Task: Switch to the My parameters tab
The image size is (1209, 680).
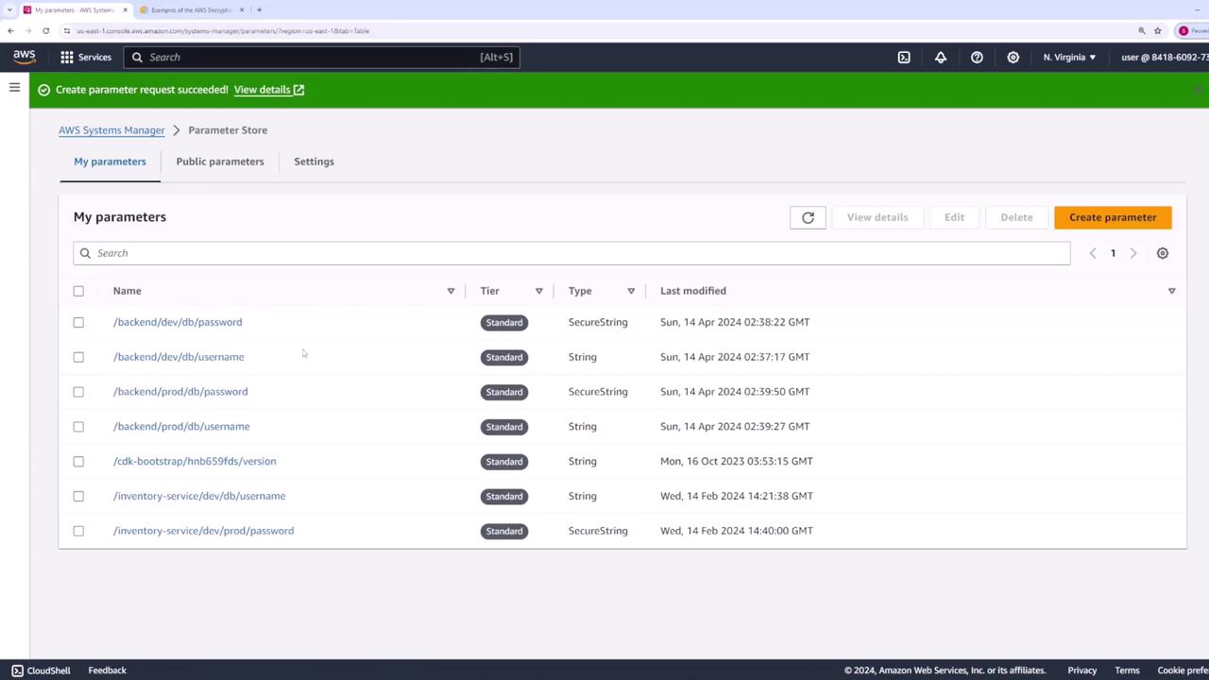Action: 110,161
